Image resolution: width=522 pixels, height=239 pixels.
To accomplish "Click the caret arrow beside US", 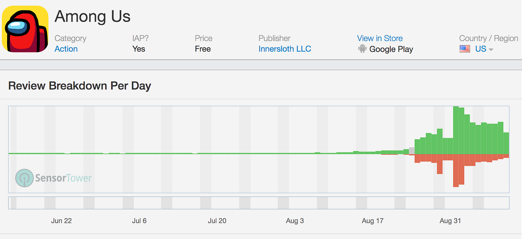I will click(491, 50).
